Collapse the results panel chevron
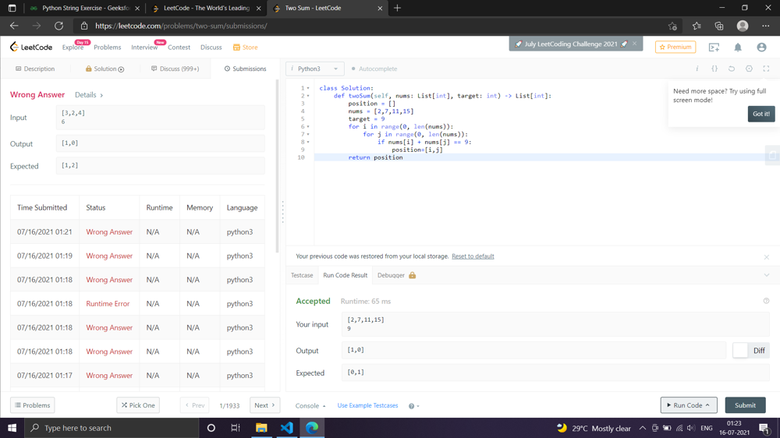 tap(766, 275)
